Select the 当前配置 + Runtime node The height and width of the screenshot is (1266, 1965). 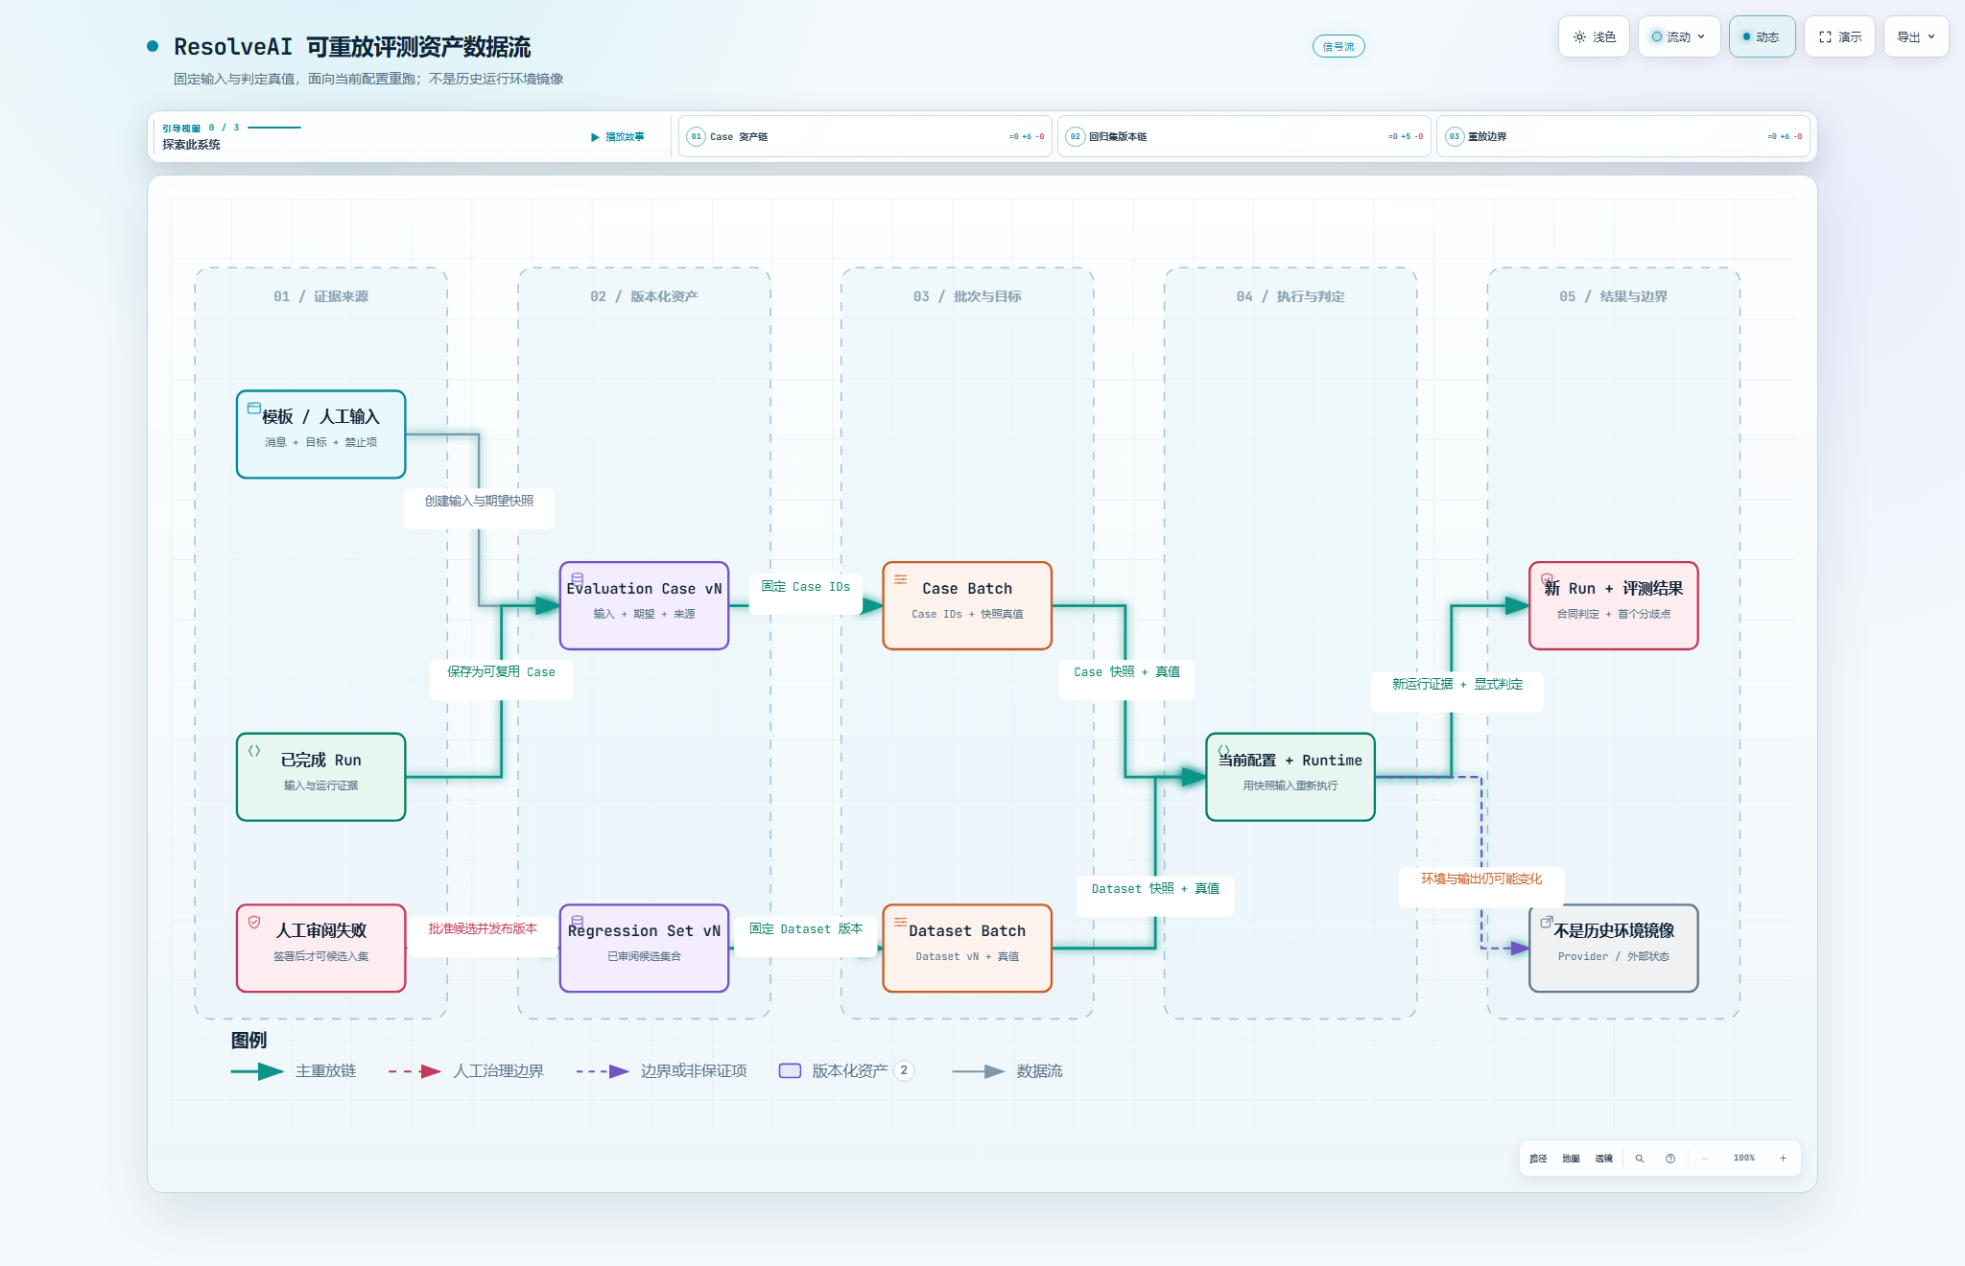(1290, 777)
